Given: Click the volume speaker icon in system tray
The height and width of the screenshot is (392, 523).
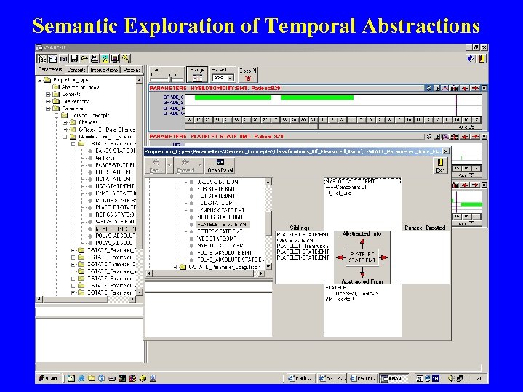Looking at the screenshot, I should click(450, 378).
